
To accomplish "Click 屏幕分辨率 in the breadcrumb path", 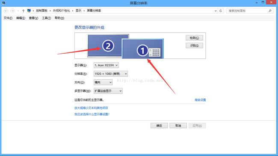I will click(94, 11).
